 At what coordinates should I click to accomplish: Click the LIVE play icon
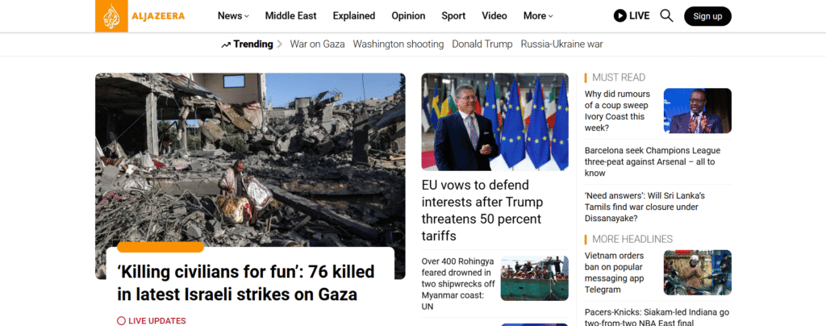pos(620,16)
